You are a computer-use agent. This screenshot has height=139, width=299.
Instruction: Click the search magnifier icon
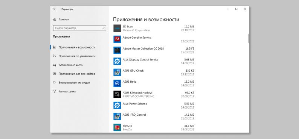click(x=103, y=28)
